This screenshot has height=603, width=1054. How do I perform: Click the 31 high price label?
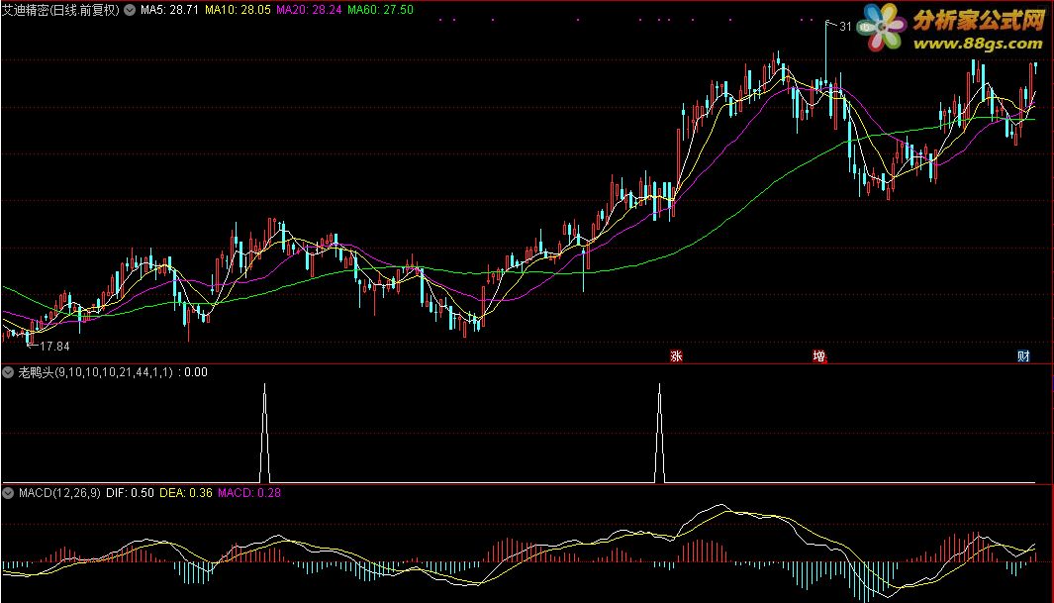coord(845,26)
